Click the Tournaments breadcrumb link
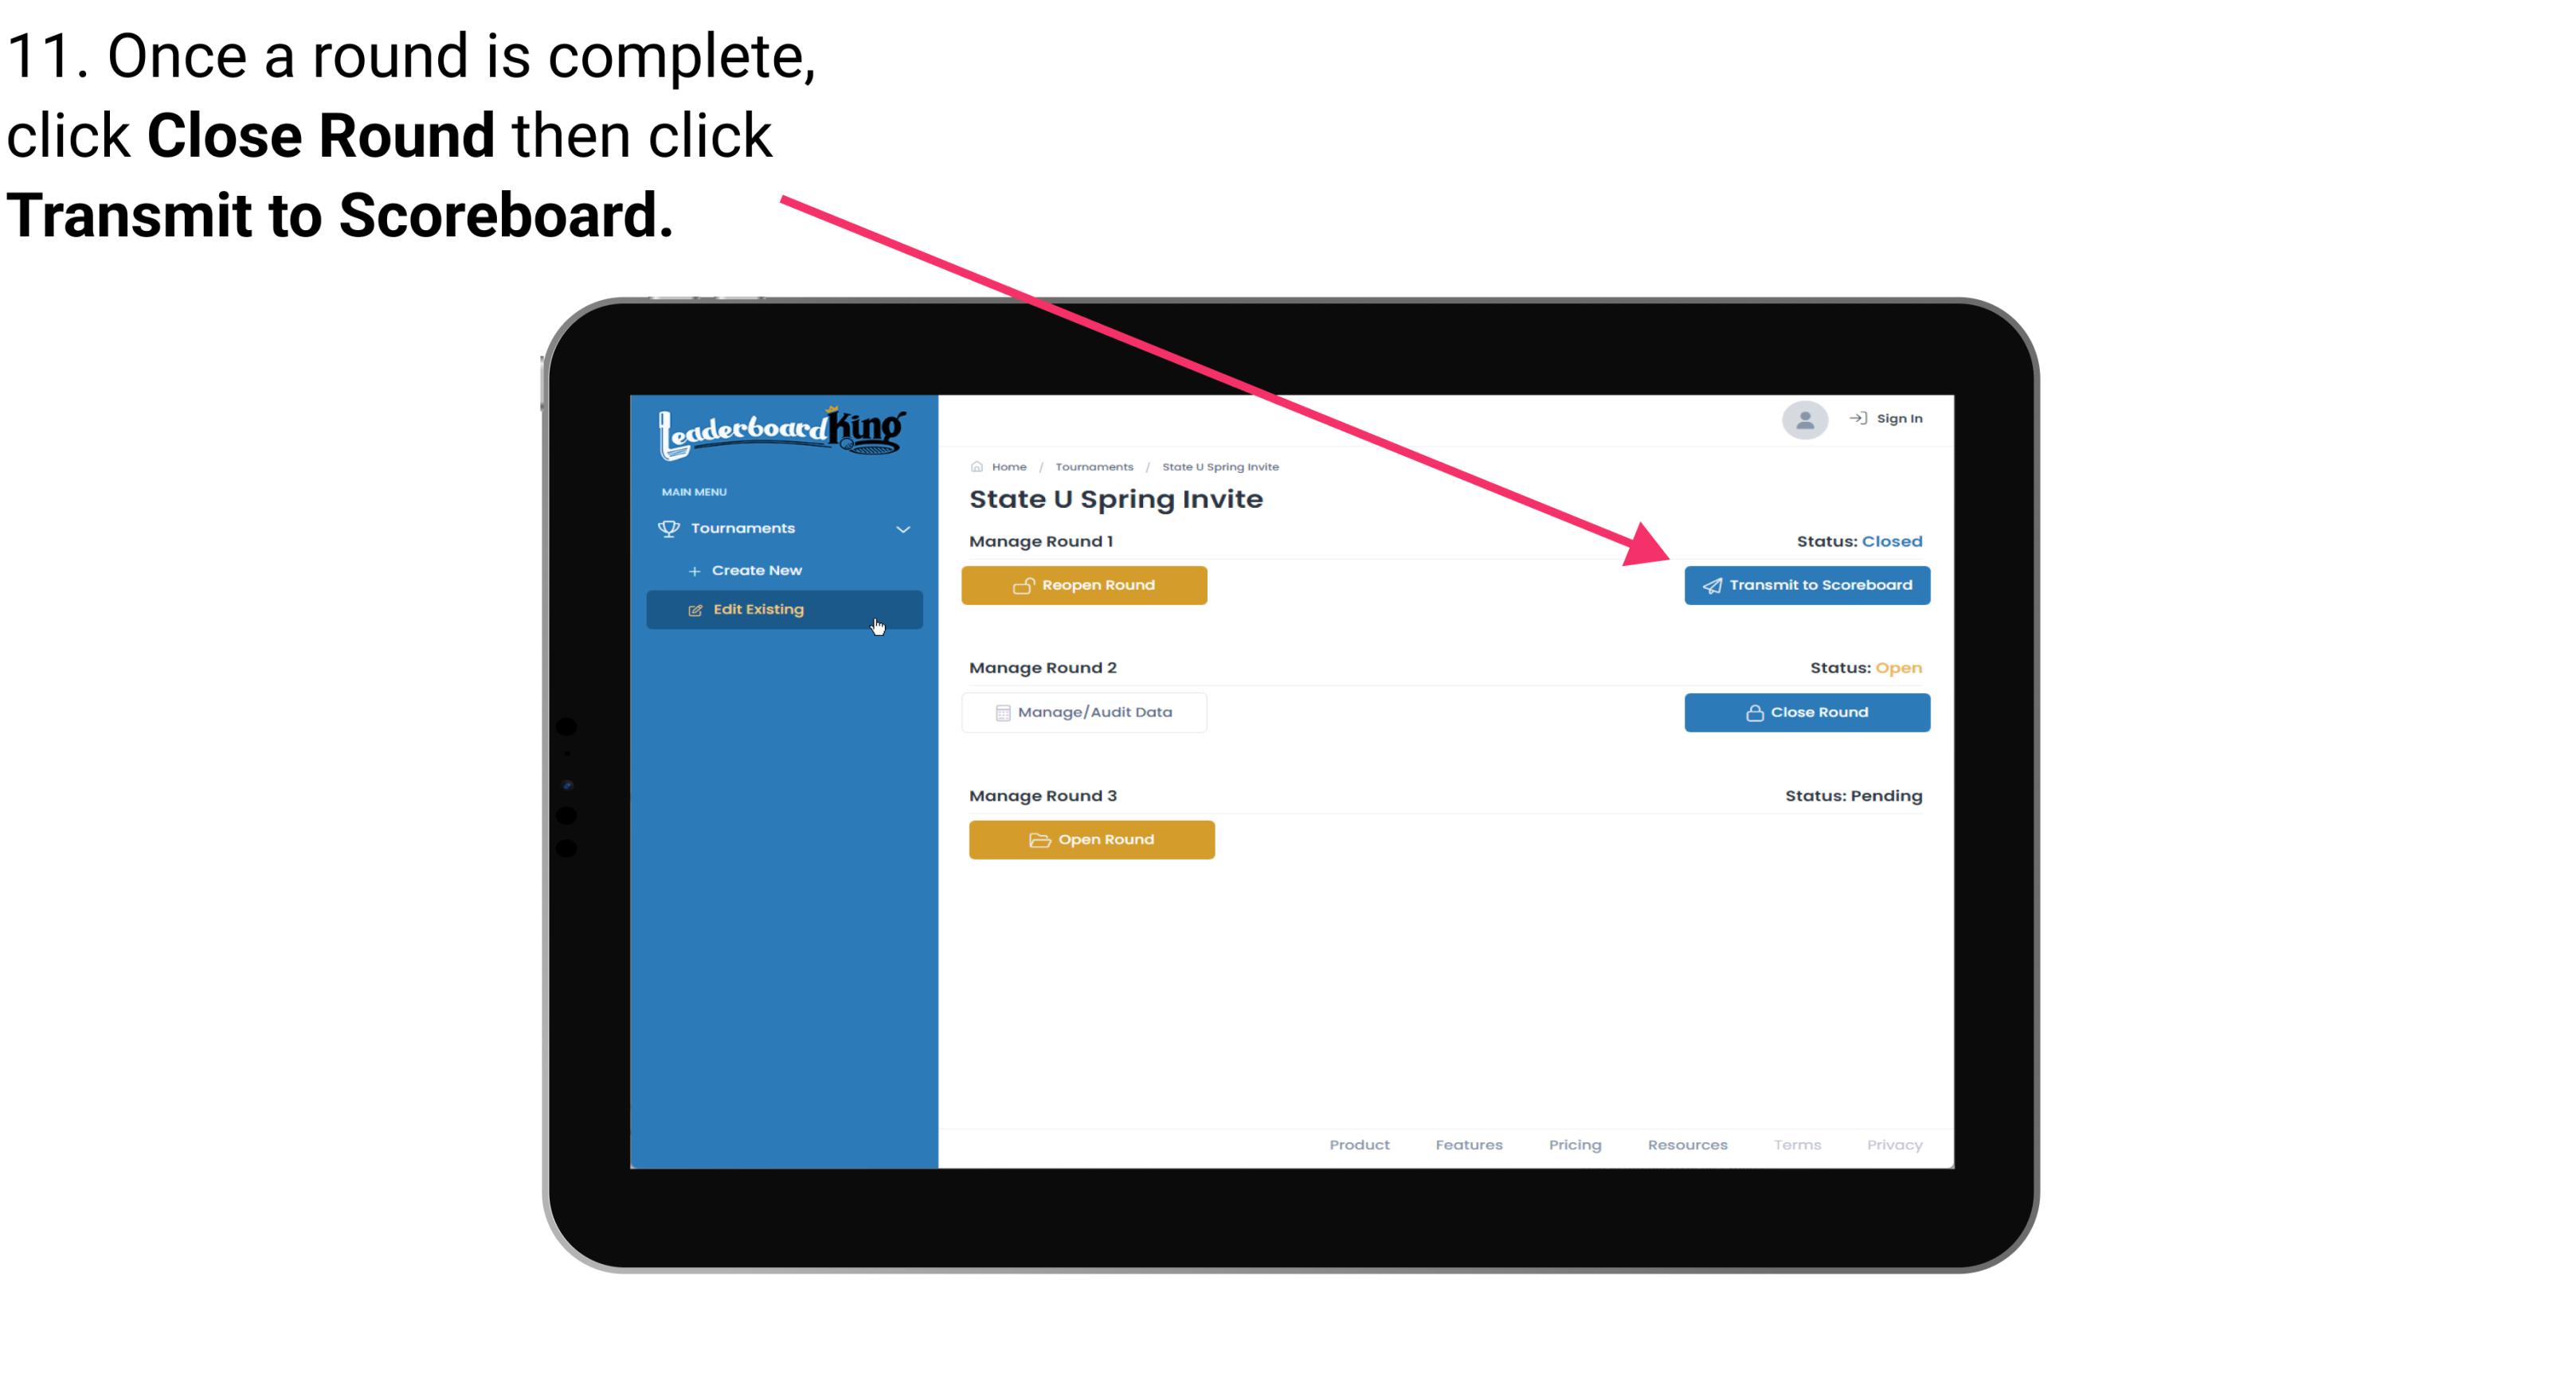This screenshot has height=1385, width=2576. click(1092, 466)
